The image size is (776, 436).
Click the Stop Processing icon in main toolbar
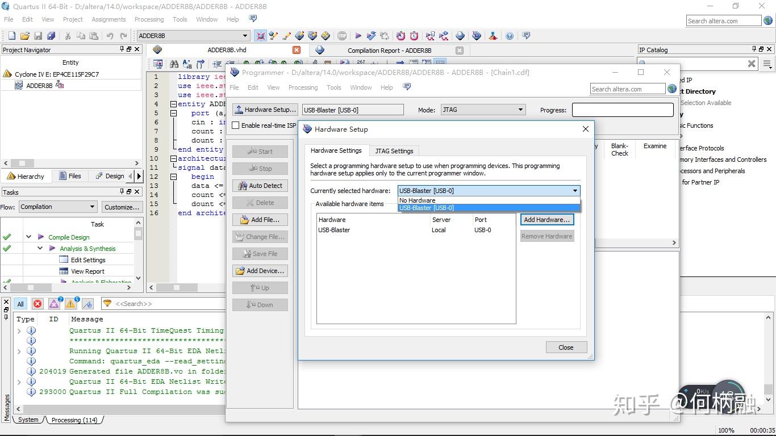341,36
